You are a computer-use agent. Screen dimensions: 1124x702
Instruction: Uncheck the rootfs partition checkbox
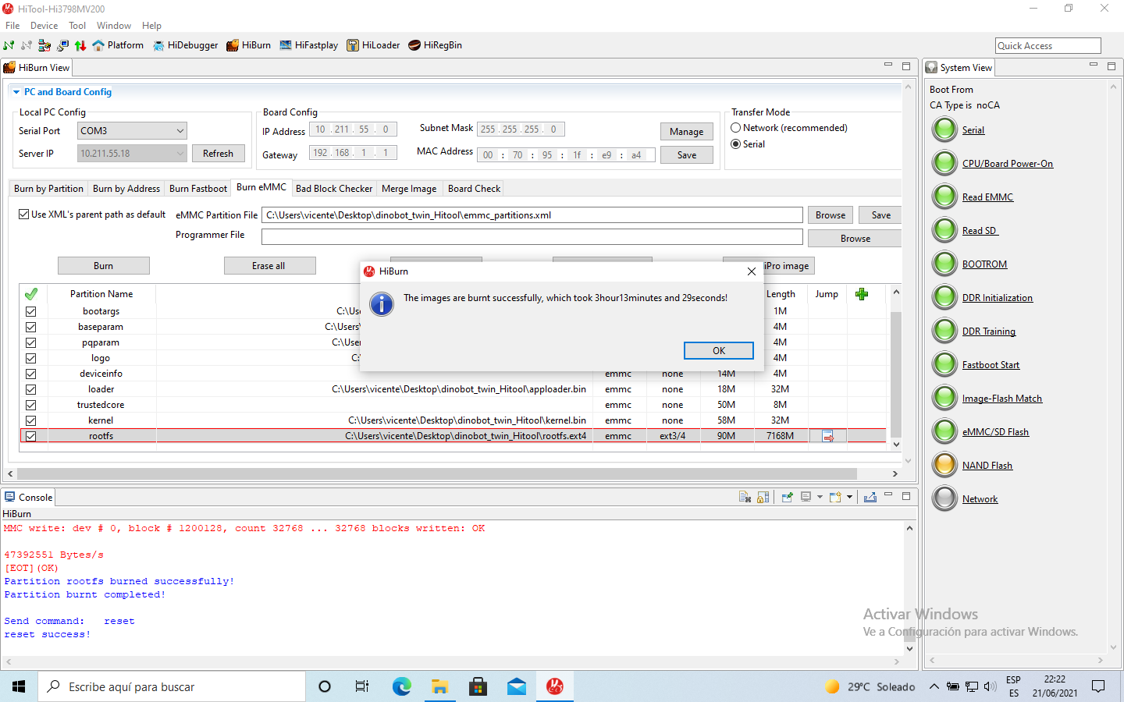pos(31,436)
